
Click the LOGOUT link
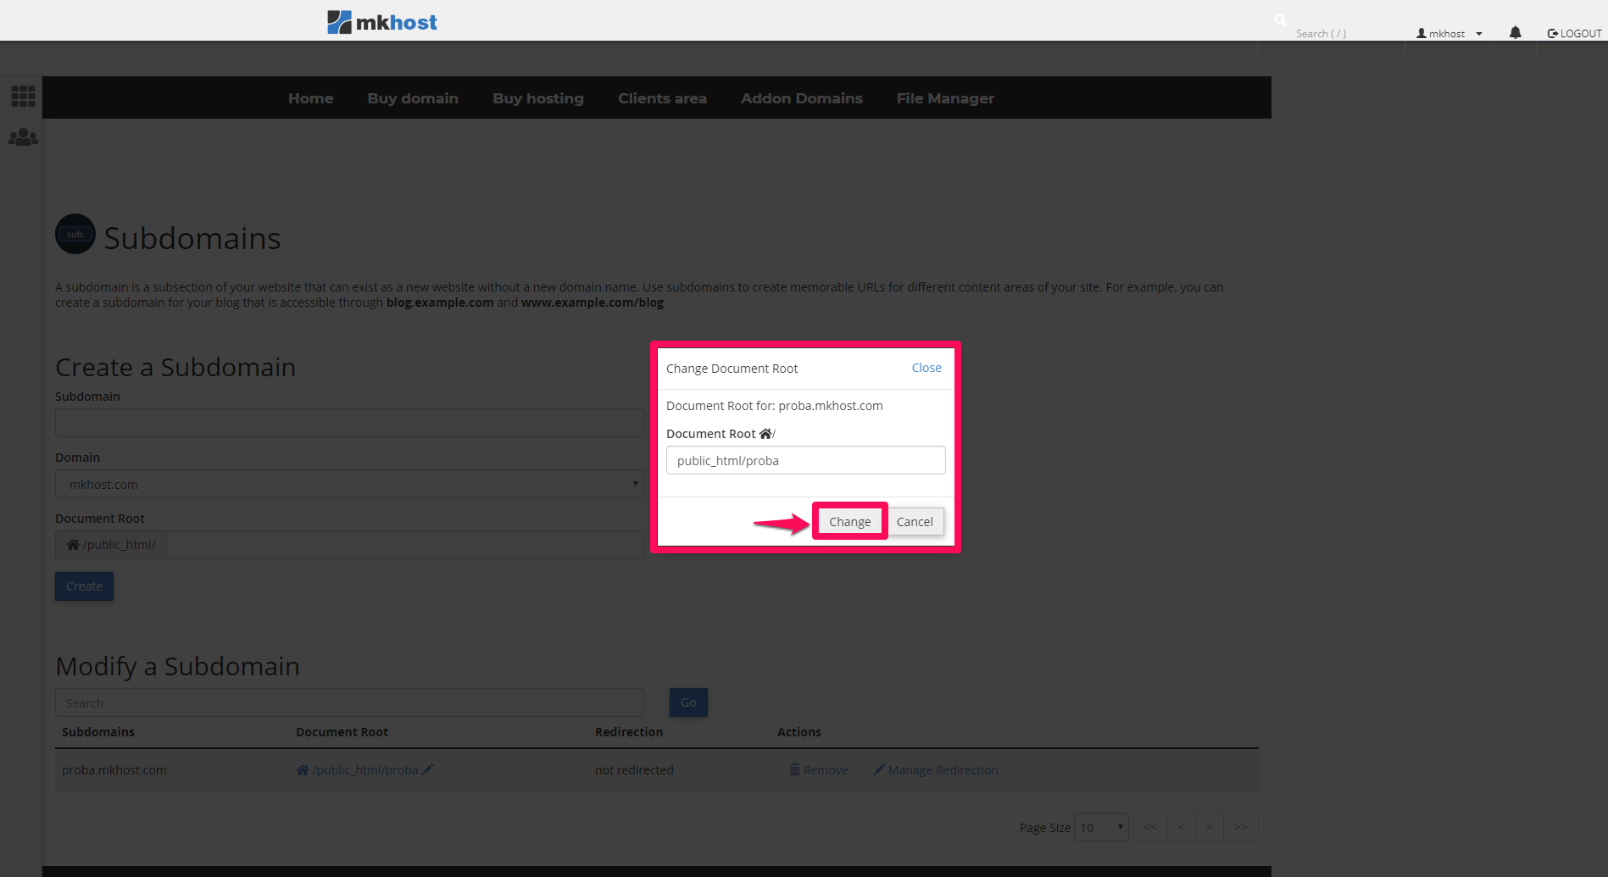click(x=1574, y=34)
